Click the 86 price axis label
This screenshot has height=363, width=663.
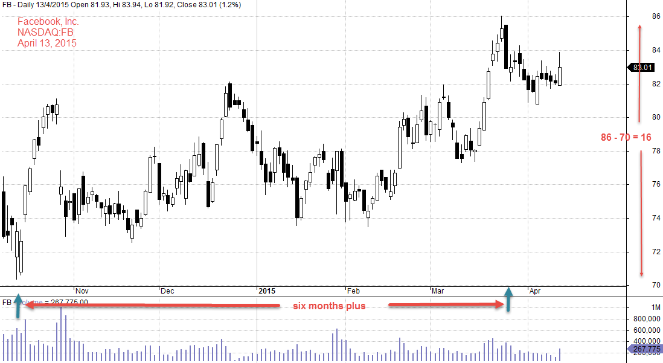656,16
